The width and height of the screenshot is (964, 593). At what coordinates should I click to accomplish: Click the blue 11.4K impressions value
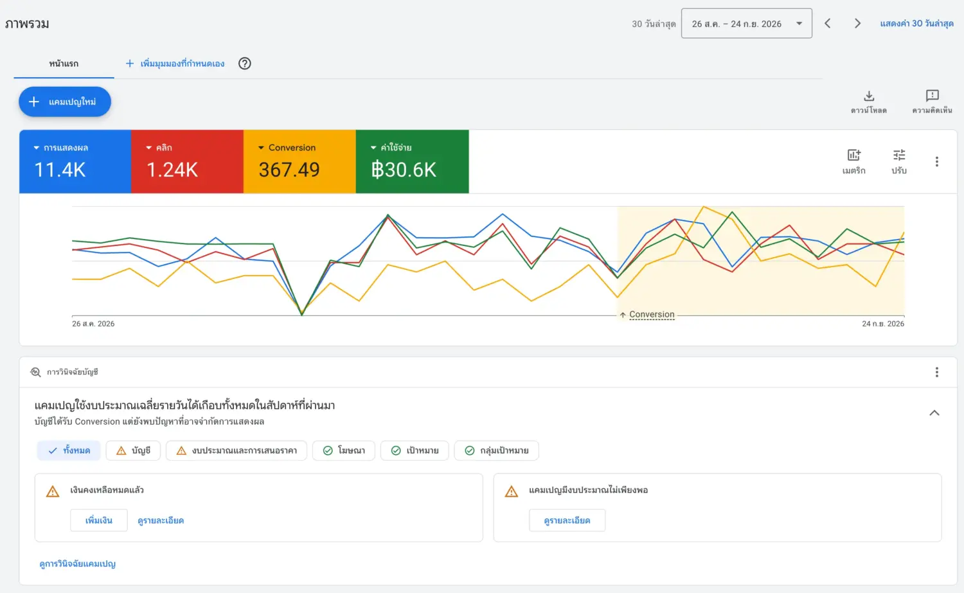tap(60, 170)
